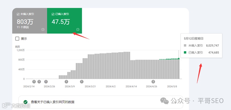Click date label 2024/4/14
231x110 pixels.
click(131, 87)
